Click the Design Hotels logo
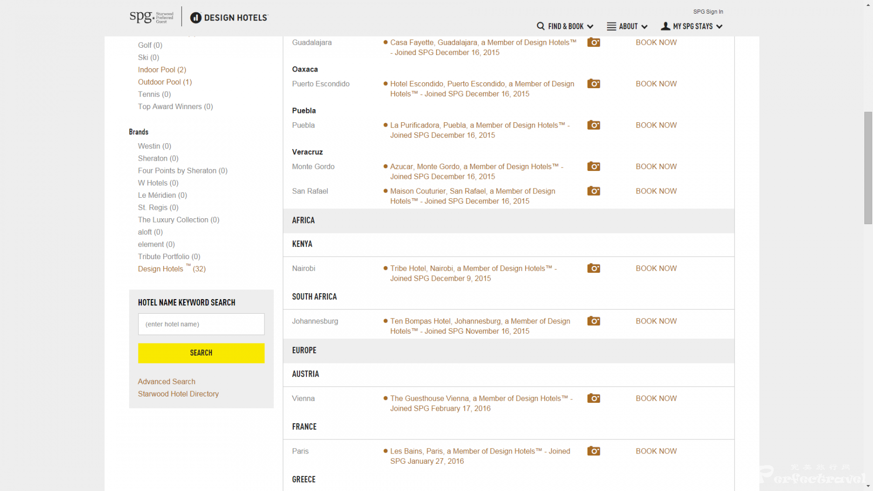Viewport: 873px width, 491px height. (228, 18)
